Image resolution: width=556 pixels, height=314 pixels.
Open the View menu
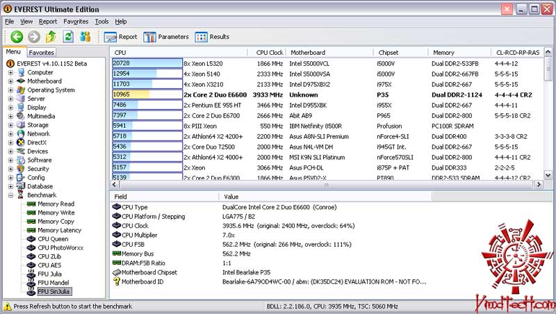coord(26,22)
